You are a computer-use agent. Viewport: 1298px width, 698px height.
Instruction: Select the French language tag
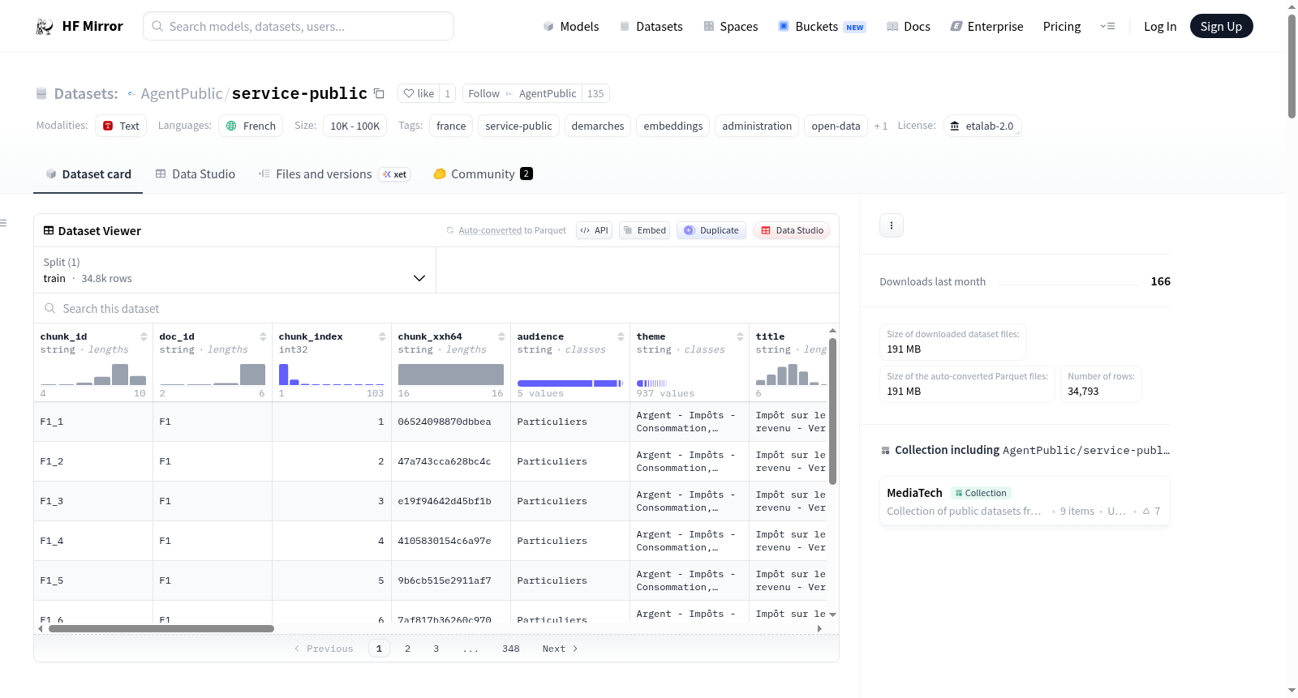tap(251, 126)
